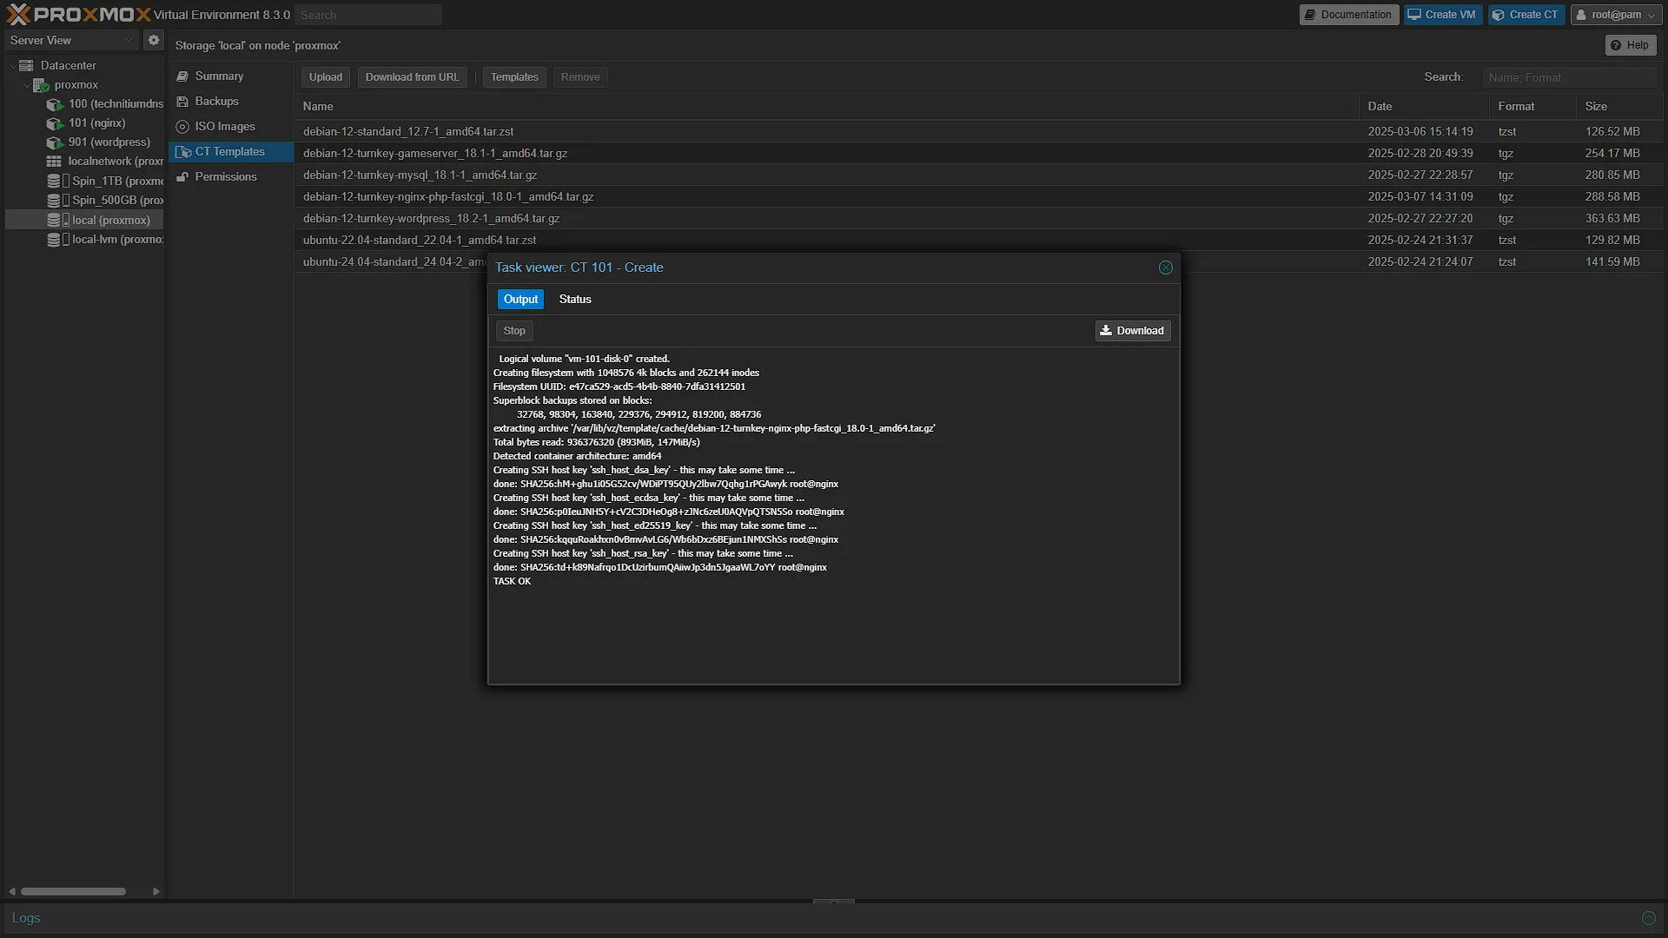The height and width of the screenshot is (938, 1668).
Task: Open the Server View dropdown
Action: point(71,40)
